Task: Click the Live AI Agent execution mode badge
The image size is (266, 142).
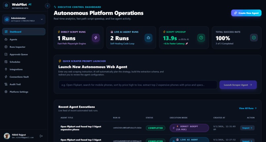Action: tap(189, 140)
